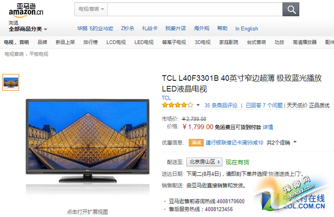
Task: Click the four-star rating icons
Action: click(177, 105)
